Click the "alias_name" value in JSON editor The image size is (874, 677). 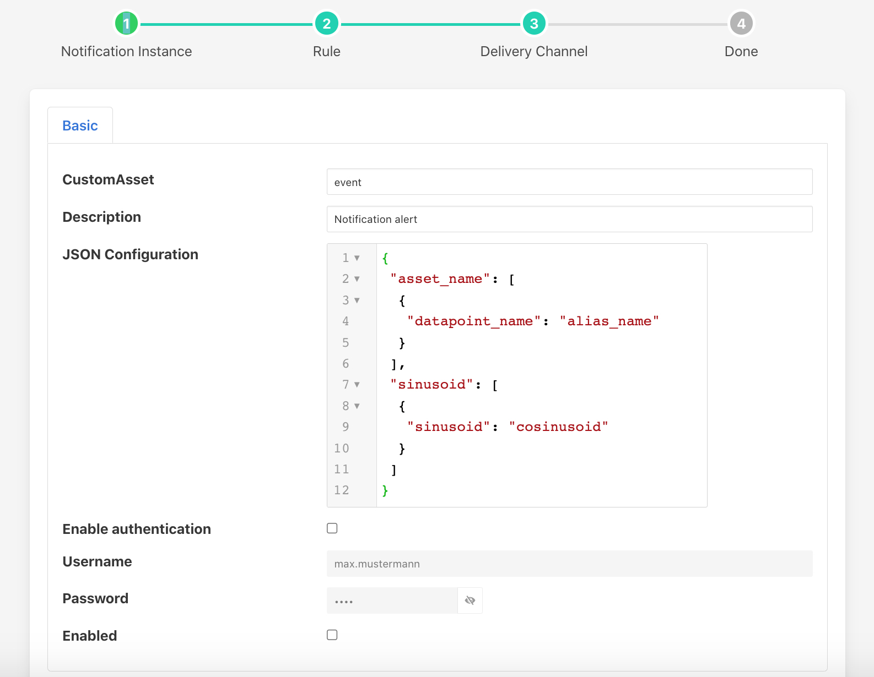click(x=609, y=321)
